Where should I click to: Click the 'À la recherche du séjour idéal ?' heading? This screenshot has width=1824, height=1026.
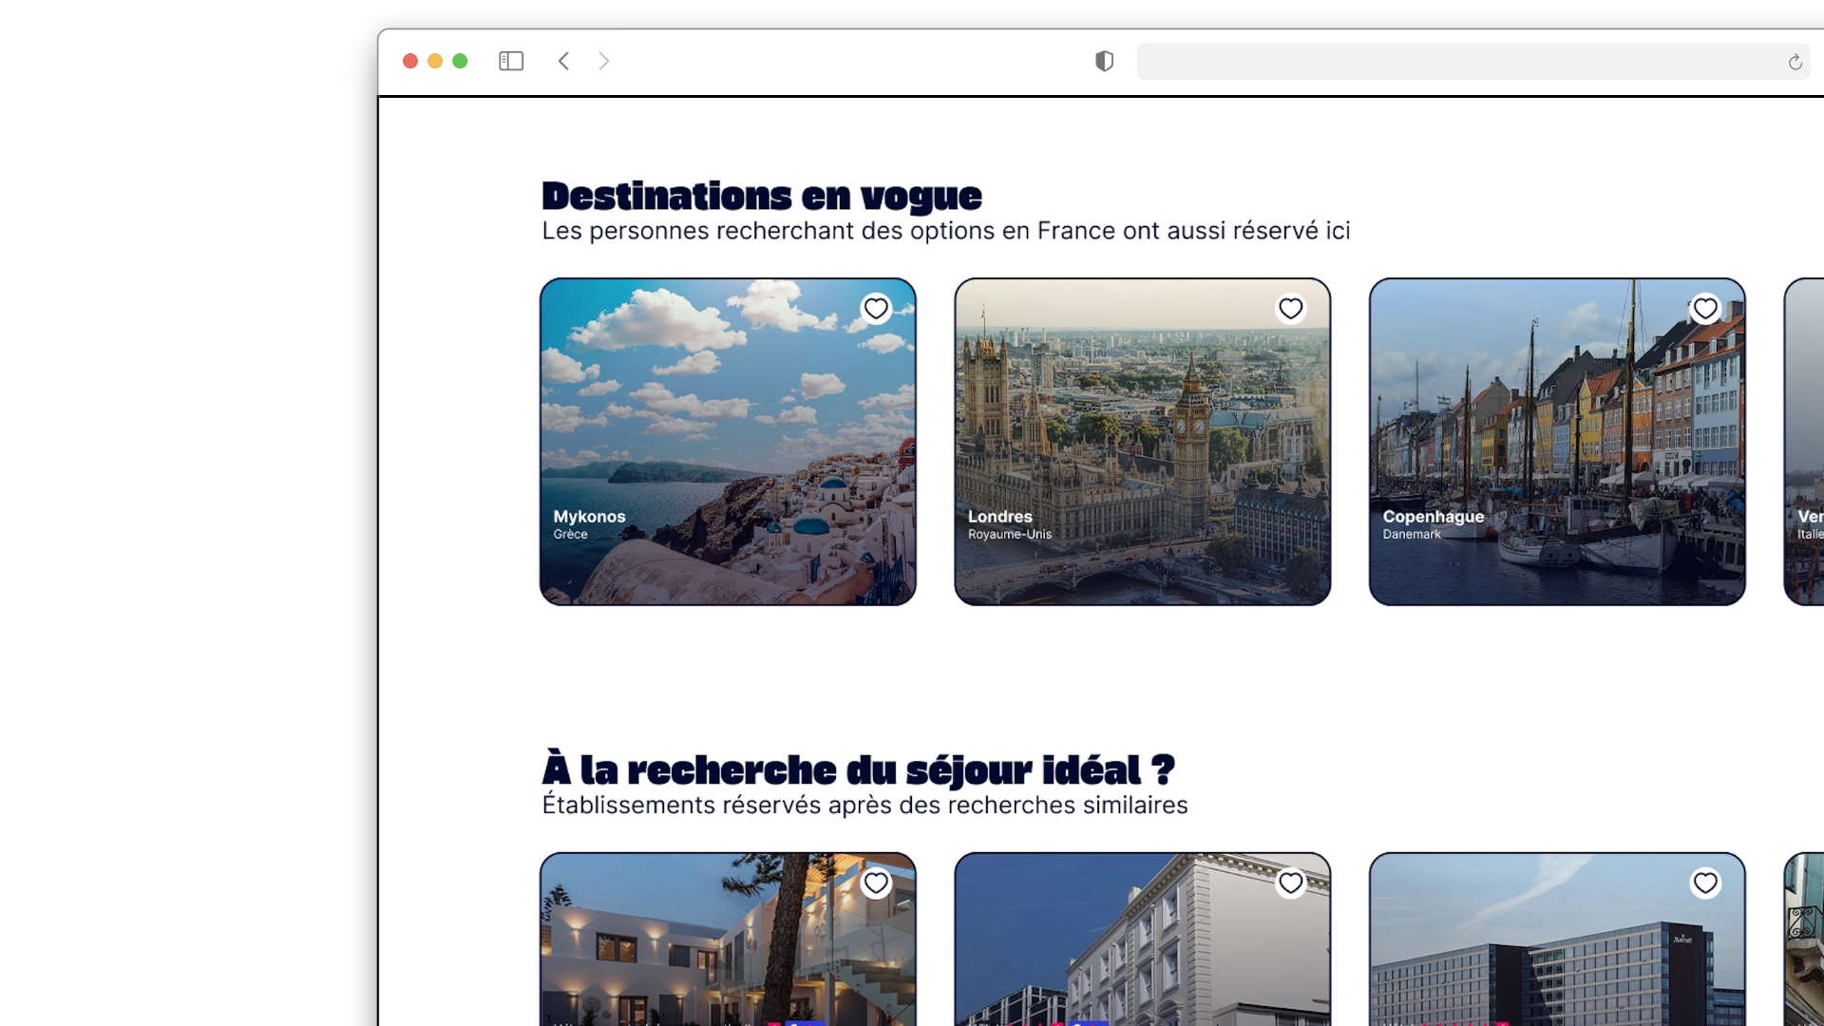pos(859,770)
